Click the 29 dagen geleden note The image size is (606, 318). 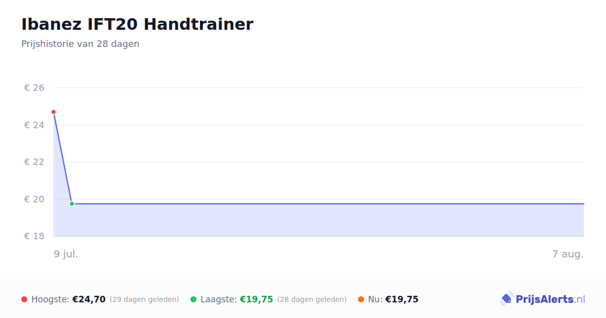pos(144,299)
